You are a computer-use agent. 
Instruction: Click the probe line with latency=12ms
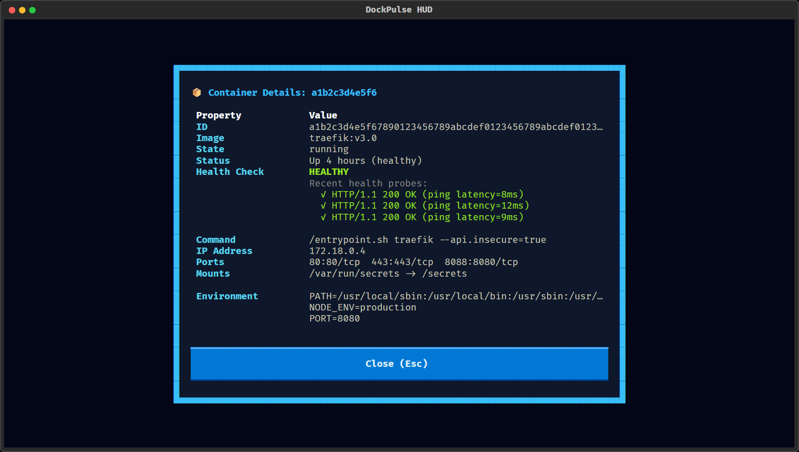pyautogui.click(x=425, y=205)
